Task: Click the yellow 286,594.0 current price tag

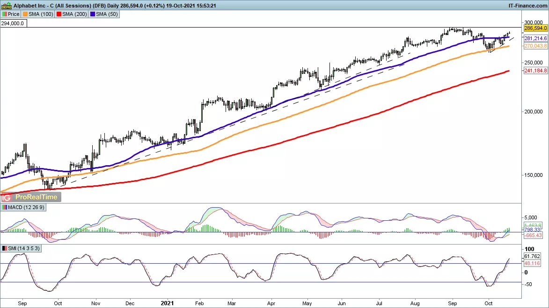Action: (x=536, y=28)
